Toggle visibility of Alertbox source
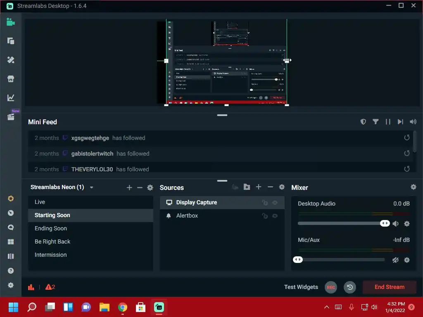Screen dimensions: 423x317 (x=275, y=216)
